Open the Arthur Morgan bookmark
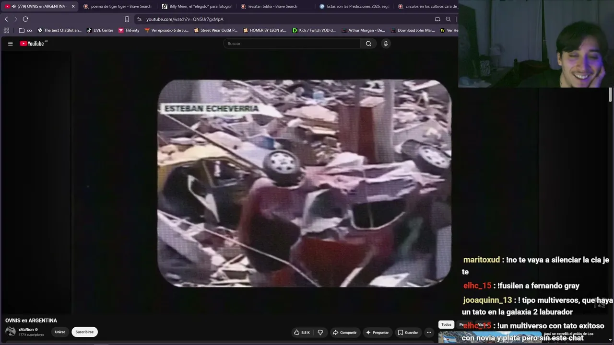The image size is (614, 345). coord(363,30)
